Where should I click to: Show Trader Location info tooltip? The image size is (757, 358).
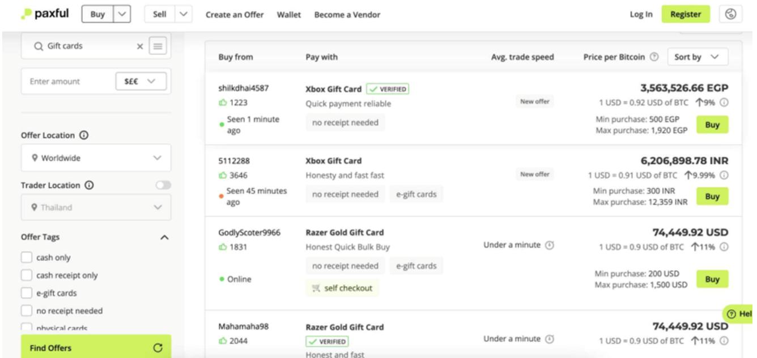click(89, 185)
